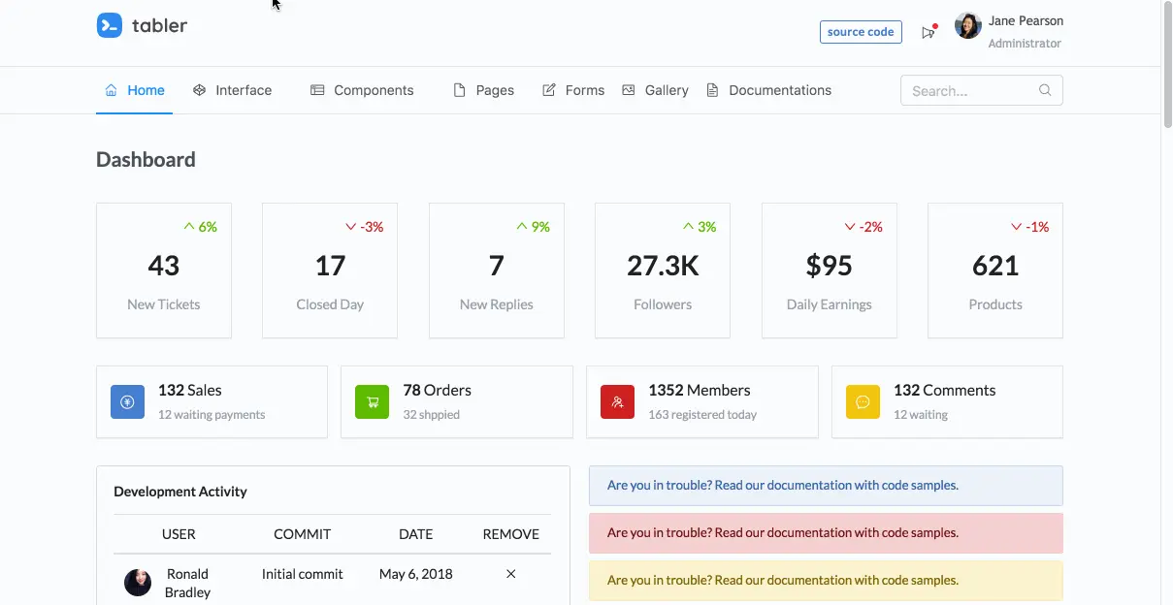This screenshot has width=1173, height=605.
Task: Click the 621 Products value
Action: [995, 266]
